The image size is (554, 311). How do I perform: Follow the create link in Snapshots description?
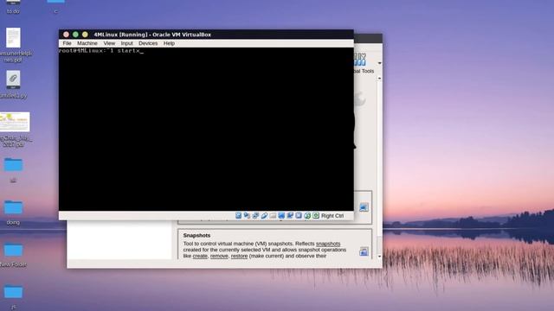pyautogui.click(x=200, y=256)
